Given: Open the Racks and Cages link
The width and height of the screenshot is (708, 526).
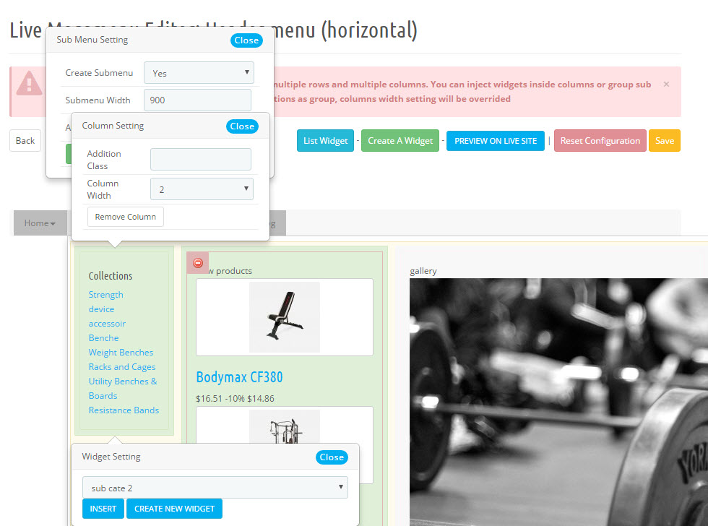Looking at the screenshot, I should click(x=122, y=366).
